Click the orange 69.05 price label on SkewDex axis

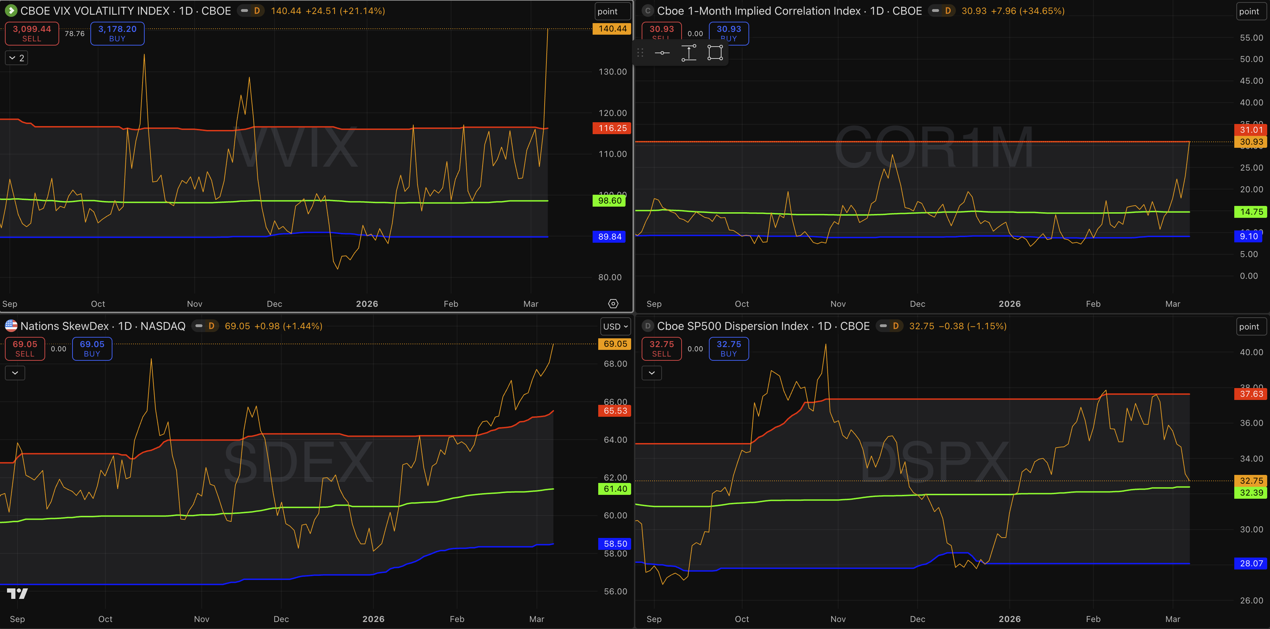(614, 344)
